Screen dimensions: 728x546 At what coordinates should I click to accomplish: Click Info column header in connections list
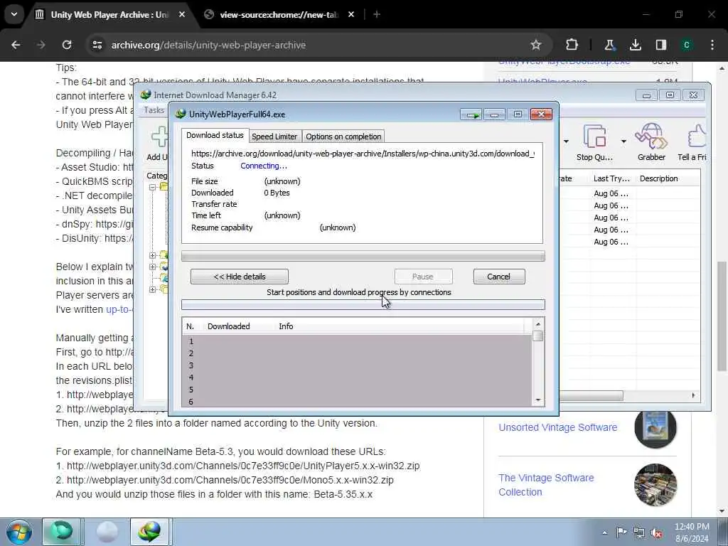point(286,326)
